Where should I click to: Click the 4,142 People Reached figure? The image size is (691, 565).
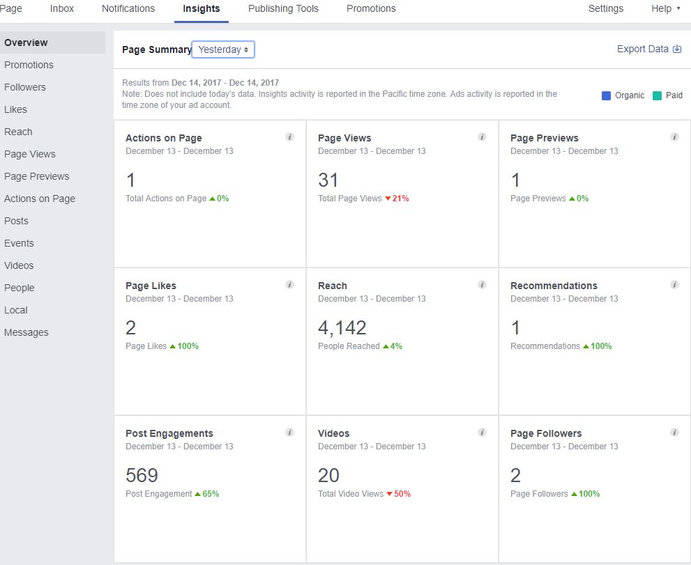pos(341,327)
